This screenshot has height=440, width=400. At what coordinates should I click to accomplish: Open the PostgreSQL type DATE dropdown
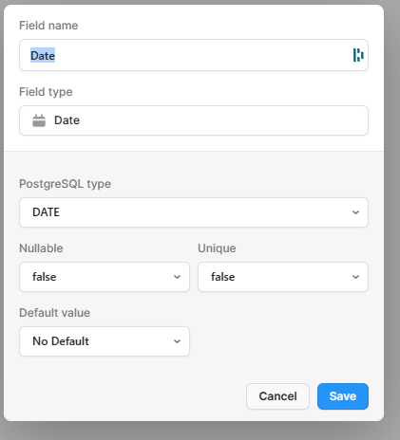pos(194,212)
